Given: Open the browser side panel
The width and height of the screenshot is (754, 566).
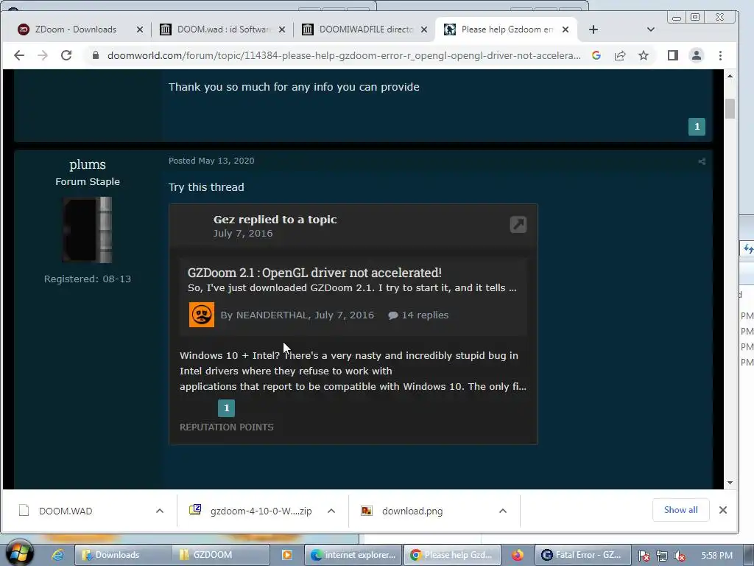Looking at the screenshot, I should click(673, 55).
